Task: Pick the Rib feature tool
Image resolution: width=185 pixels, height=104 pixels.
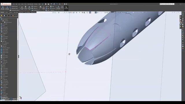Action: pos(47,6)
